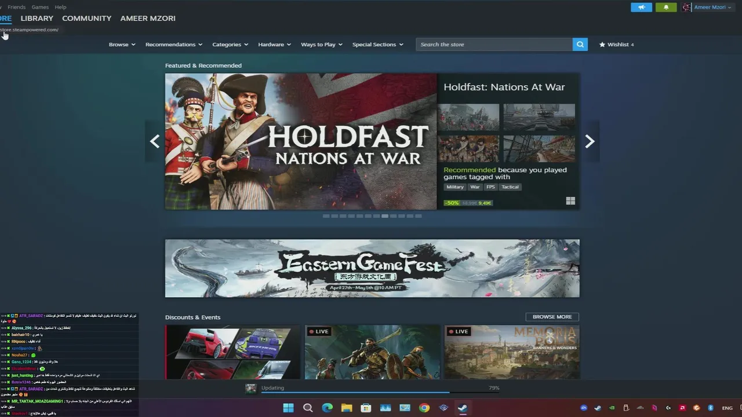This screenshot has height=417, width=742.
Task: Open the Holdfast Nations At War main image
Action: tap(301, 141)
